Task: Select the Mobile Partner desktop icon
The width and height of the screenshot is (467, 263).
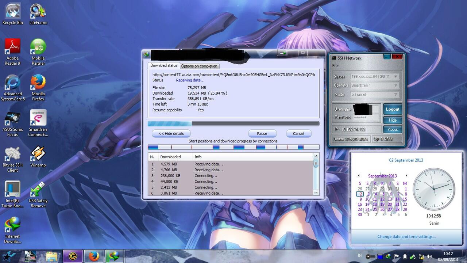Action: pyautogui.click(x=38, y=52)
